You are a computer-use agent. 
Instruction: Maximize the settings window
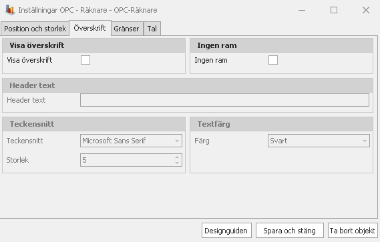(x=334, y=10)
